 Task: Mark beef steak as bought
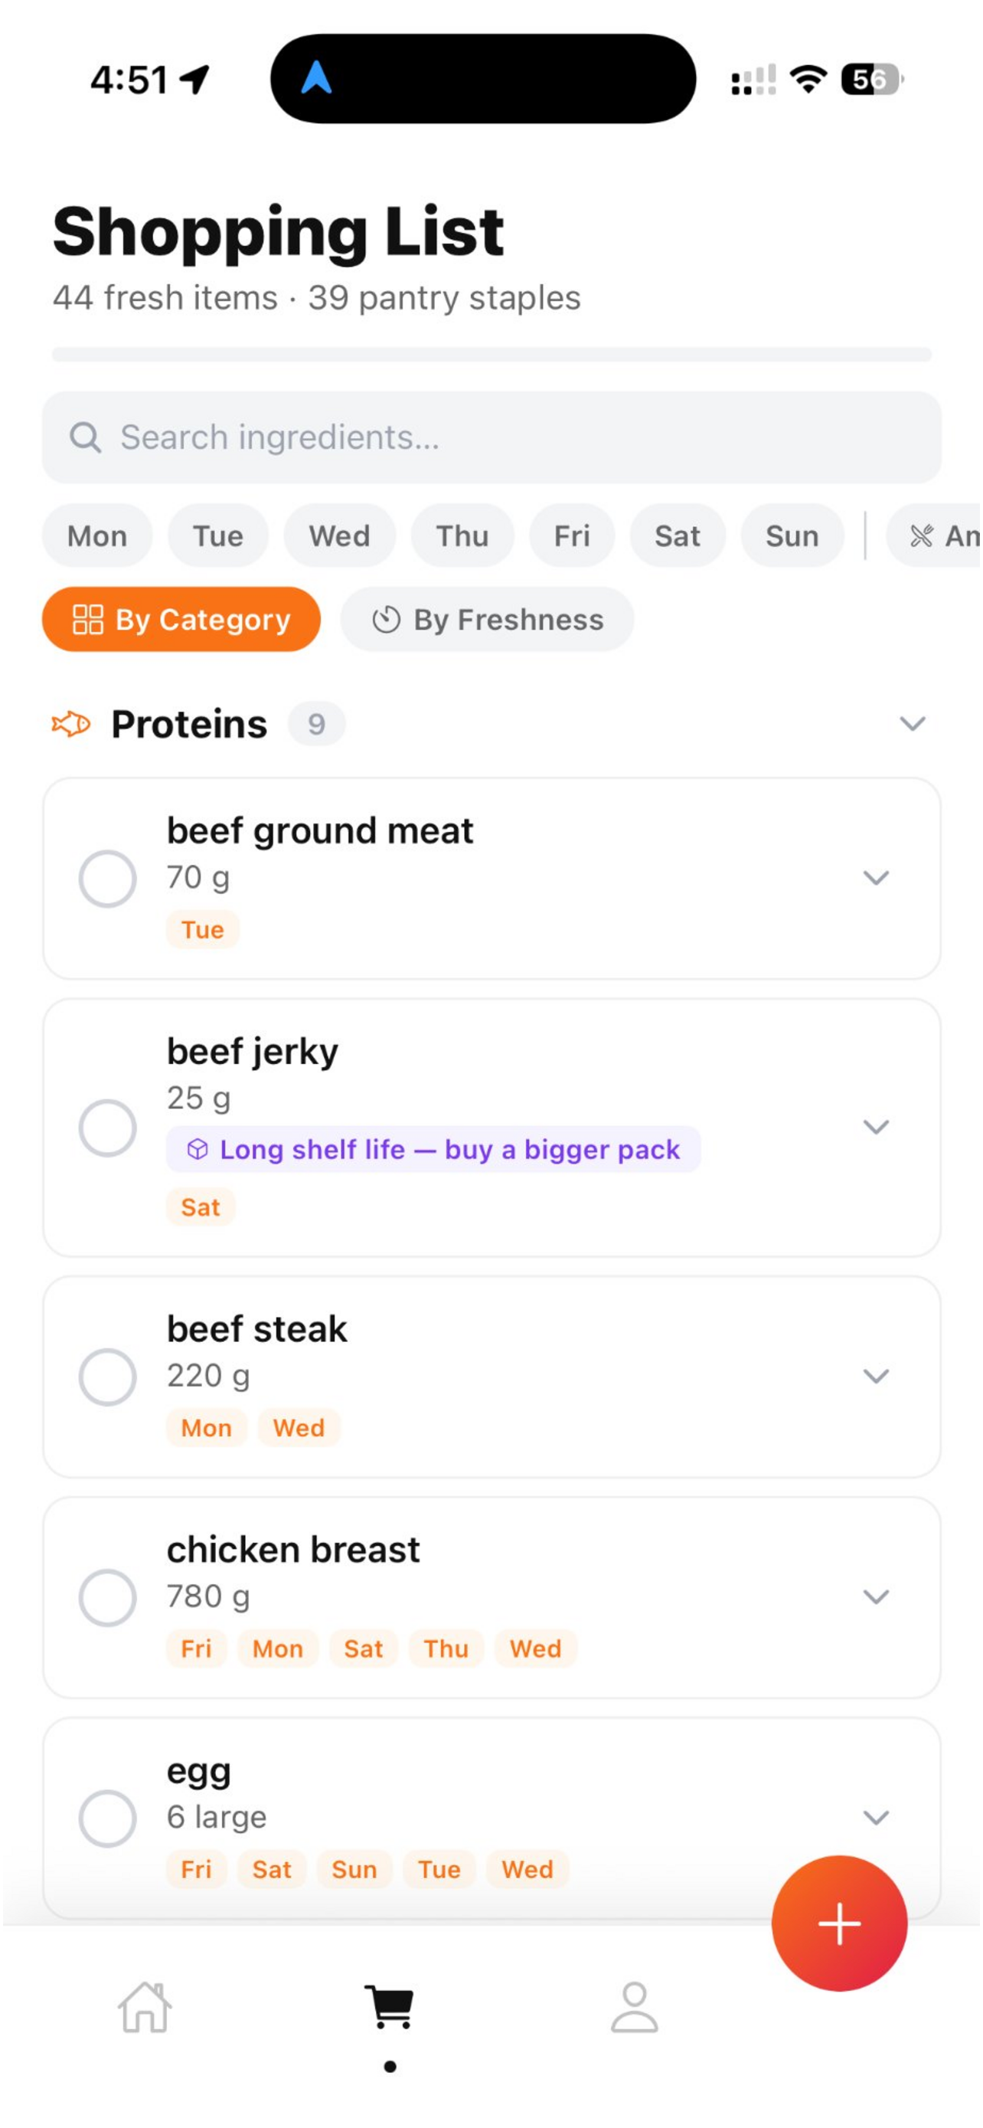(x=107, y=1377)
